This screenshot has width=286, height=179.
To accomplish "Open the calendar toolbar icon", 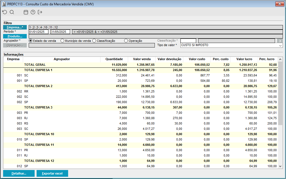I will pyautogui.click(x=26, y=12).
